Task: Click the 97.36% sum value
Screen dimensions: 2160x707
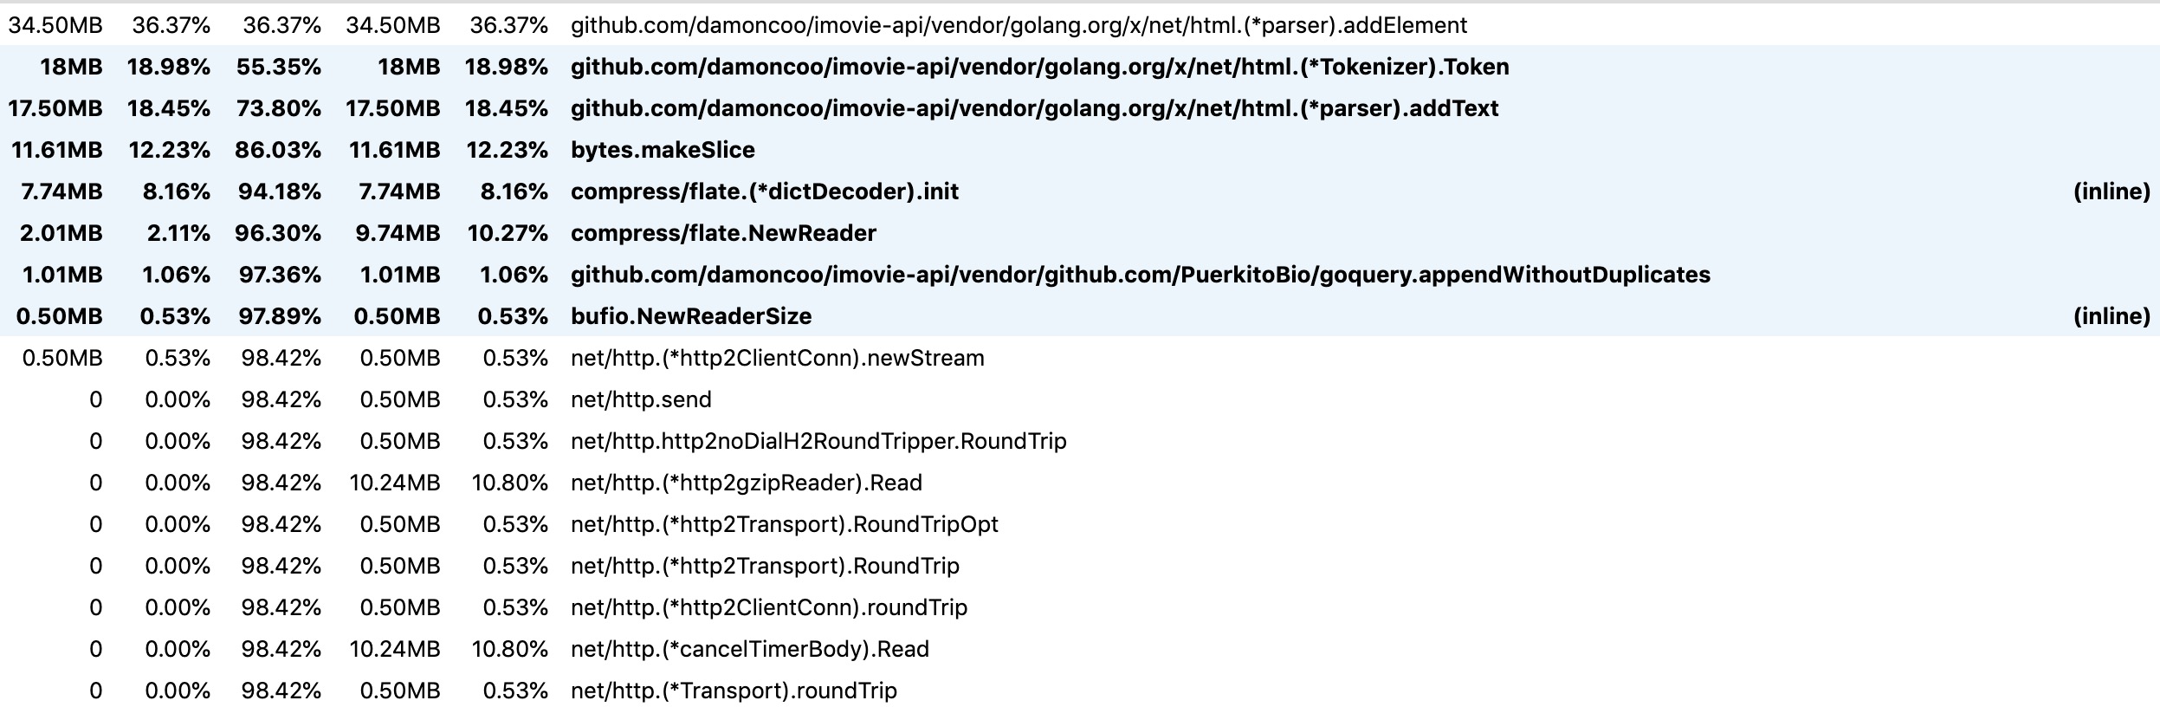Action: point(280,275)
